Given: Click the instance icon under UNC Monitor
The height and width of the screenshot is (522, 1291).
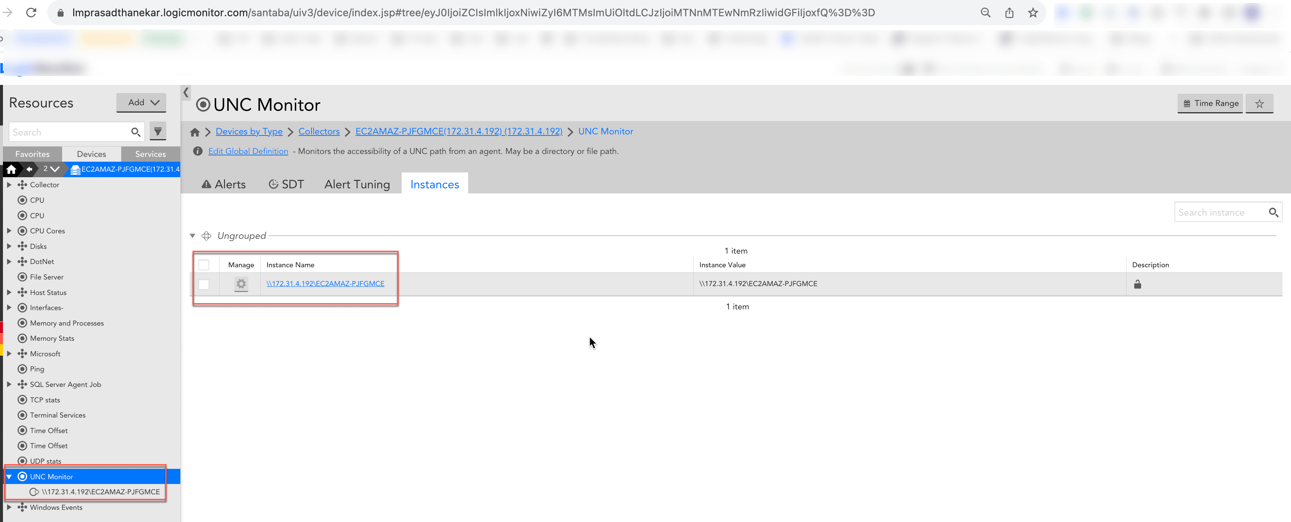Looking at the screenshot, I should (34, 492).
